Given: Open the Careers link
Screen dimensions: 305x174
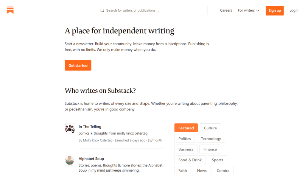Looking at the screenshot, I should [226, 10].
